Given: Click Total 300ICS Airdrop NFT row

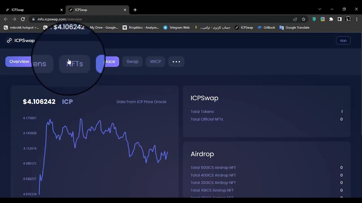Looking at the screenshot, I should click(x=266, y=183).
